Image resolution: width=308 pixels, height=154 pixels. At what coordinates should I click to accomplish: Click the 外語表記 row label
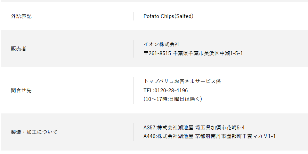tap(21, 16)
